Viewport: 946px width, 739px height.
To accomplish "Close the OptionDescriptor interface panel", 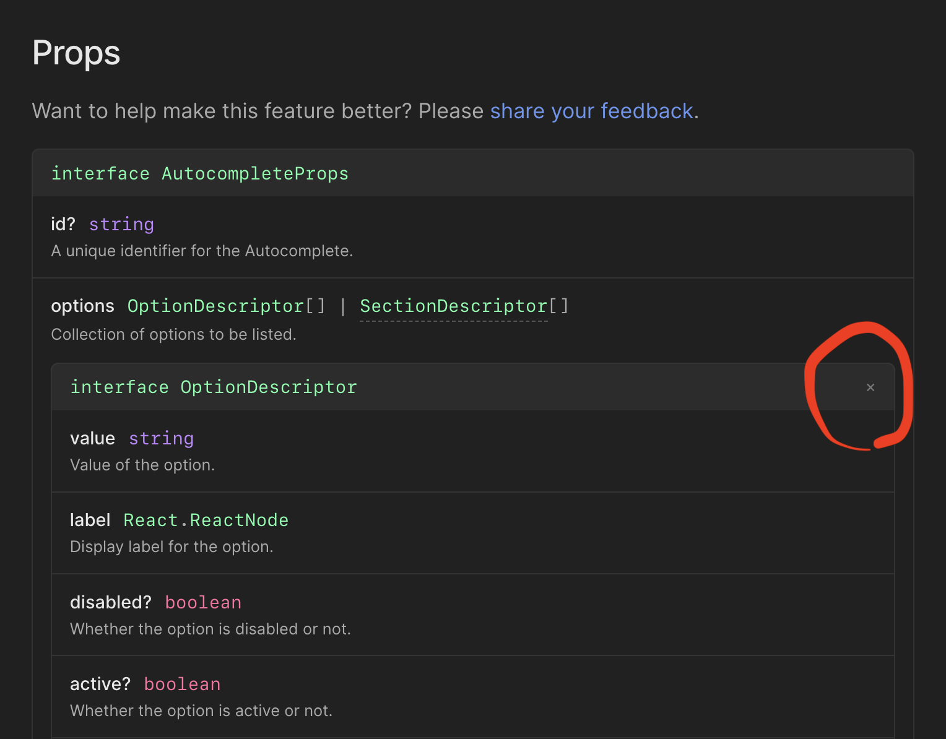I will [x=870, y=387].
